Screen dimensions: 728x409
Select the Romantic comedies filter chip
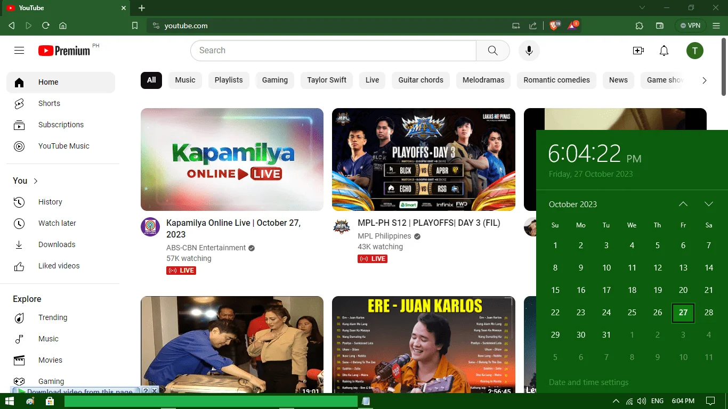[557, 80]
